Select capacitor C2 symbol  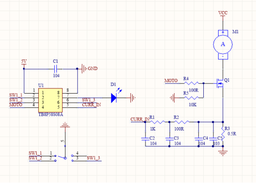click(x=145, y=139)
